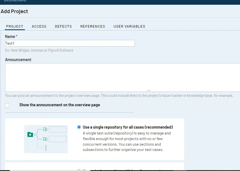The width and height of the screenshot is (240, 171).
Task: Click the single repository diagram illustration
Action: [x=46, y=139]
